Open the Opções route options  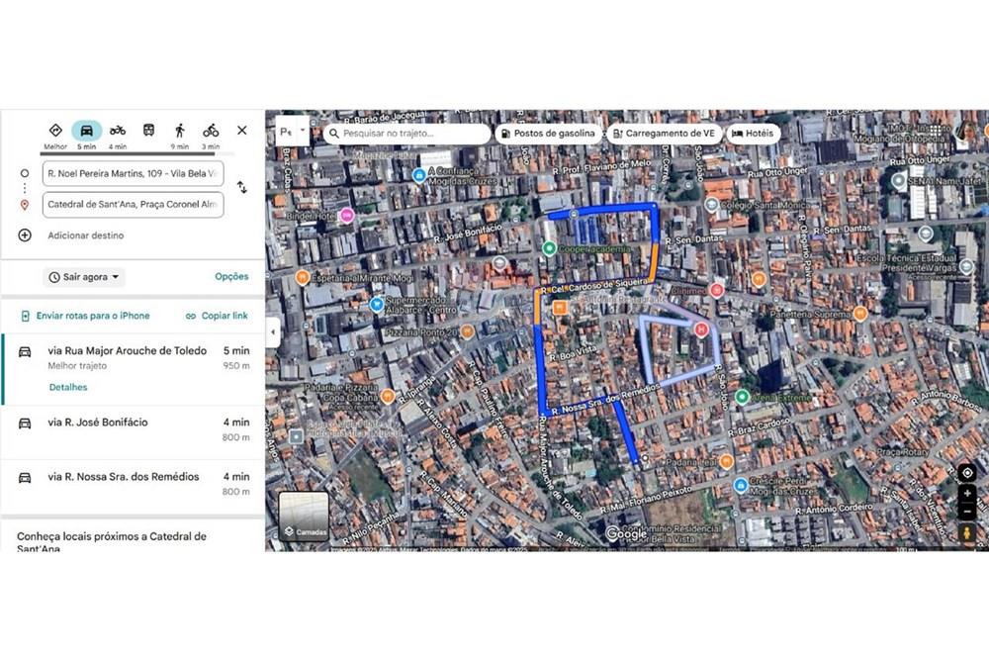pyautogui.click(x=231, y=277)
